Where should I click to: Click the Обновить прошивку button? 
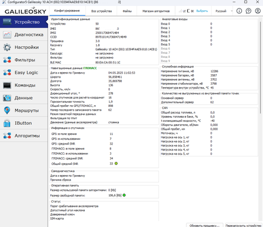204,225
